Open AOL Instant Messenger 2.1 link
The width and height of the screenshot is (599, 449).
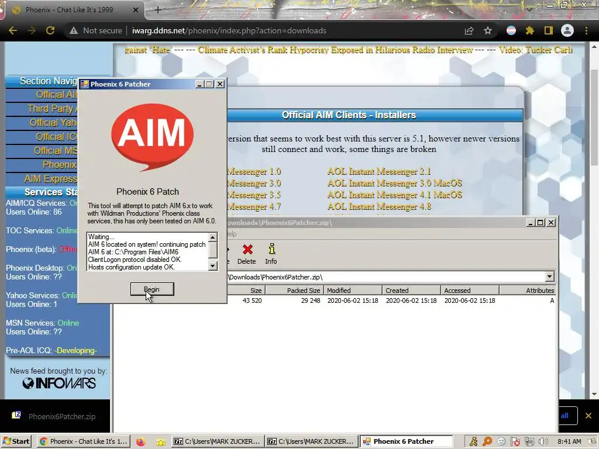379,171
